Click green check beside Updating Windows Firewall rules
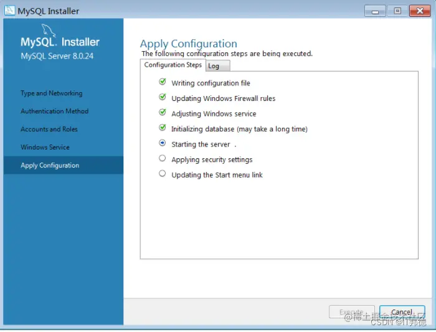The width and height of the screenshot is (436, 332). click(x=163, y=97)
